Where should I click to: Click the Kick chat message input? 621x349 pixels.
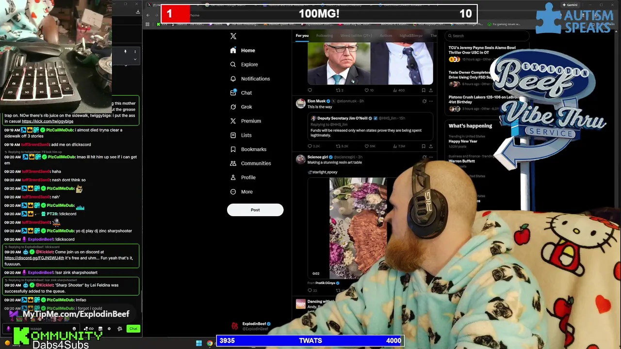tap(41, 329)
